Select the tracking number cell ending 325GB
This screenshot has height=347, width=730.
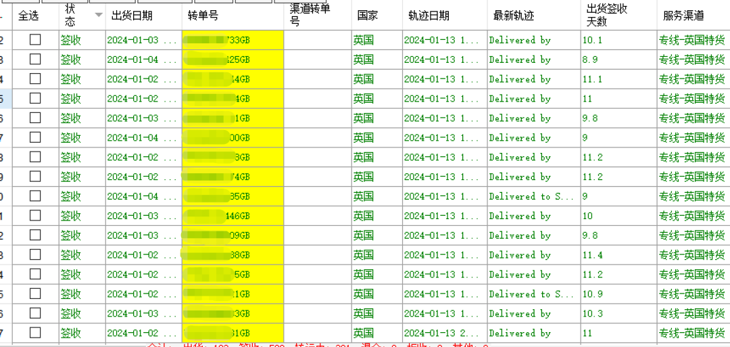[233, 60]
